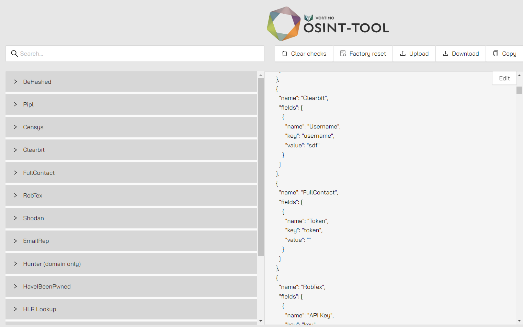
Task: Select the DeHashed row label
Action: coord(37,82)
